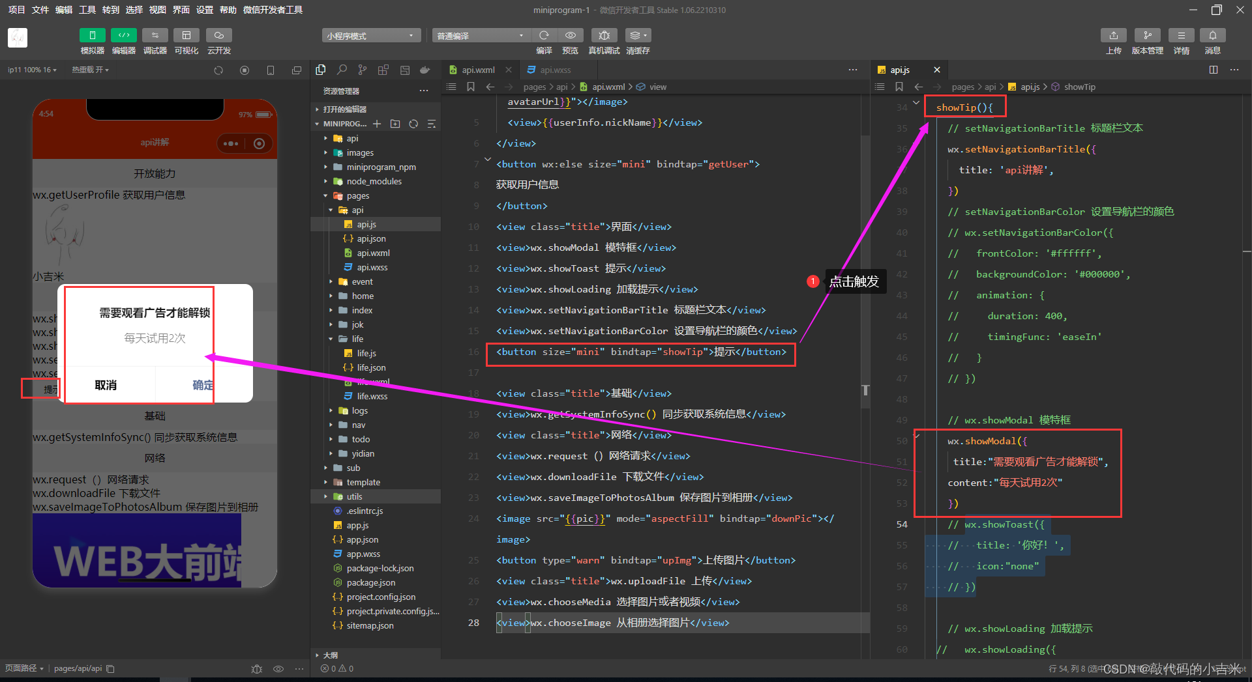Screen dimensions: 1252x682
Task: Click the simulator detach window icon
Action: pyautogui.click(x=297, y=70)
